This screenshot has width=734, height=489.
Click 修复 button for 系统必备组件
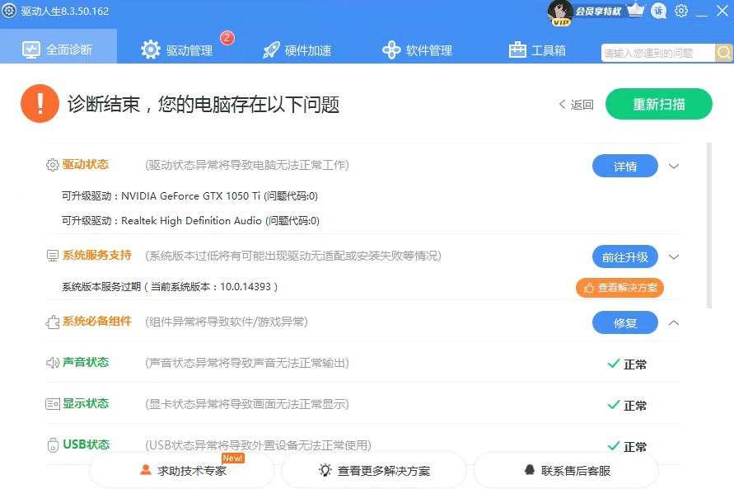[625, 322]
